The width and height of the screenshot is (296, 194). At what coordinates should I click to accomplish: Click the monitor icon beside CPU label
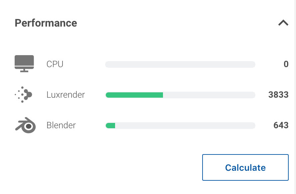(24, 63)
